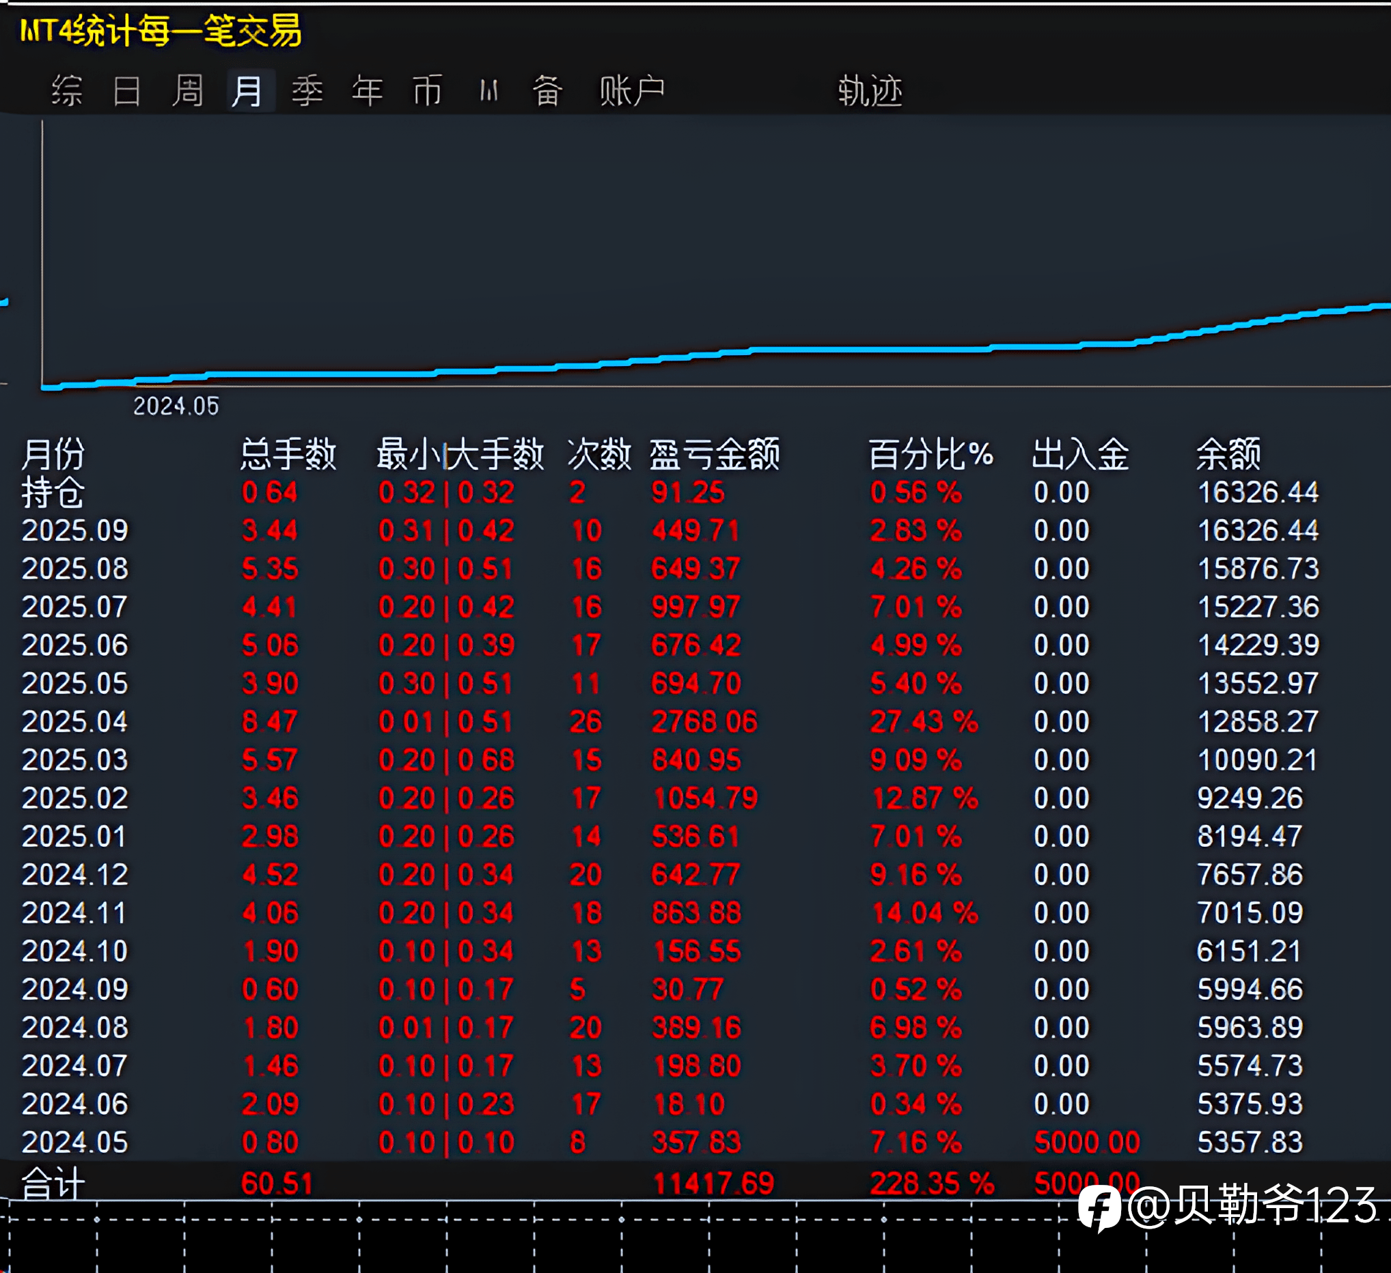Click lots range 0.20 | 0.68
This screenshot has width=1391, height=1273.
tap(446, 760)
